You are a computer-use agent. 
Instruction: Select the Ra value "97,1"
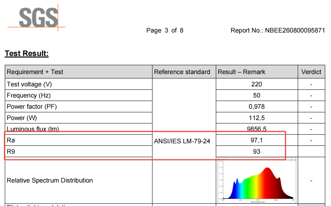(x=257, y=140)
